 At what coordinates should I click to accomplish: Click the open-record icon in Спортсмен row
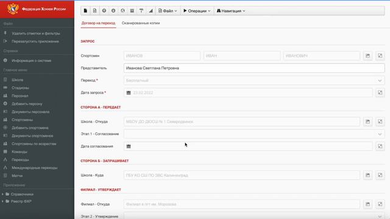[367, 55]
